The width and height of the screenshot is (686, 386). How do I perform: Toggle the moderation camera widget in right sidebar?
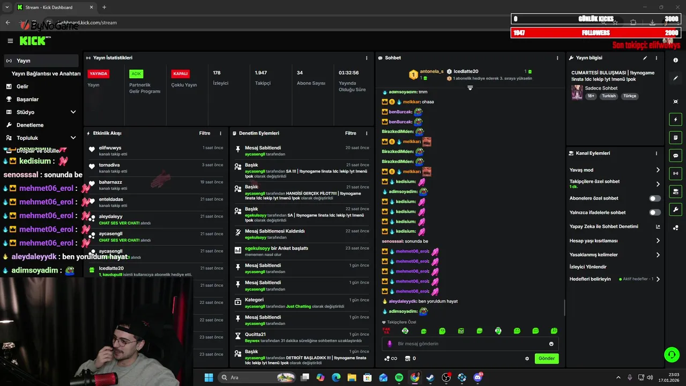[x=676, y=191]
